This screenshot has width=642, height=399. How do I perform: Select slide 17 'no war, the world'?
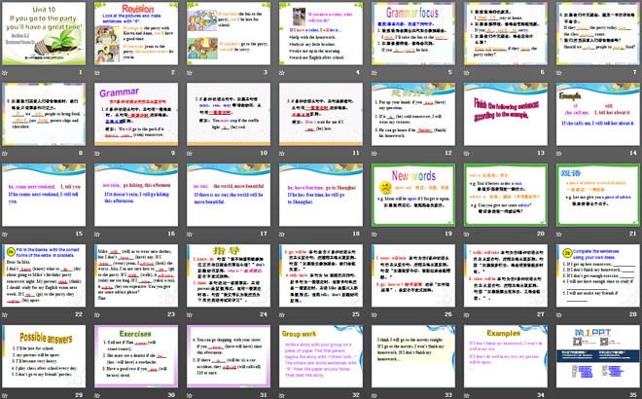coord(229,195)
